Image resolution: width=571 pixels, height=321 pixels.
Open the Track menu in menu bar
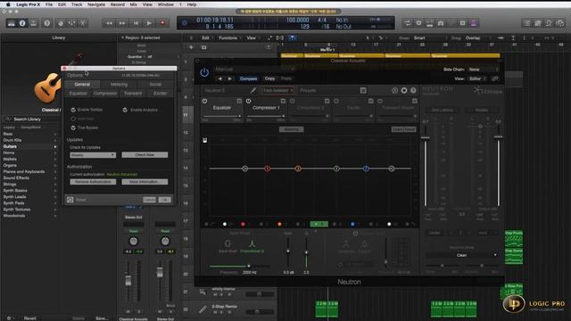(77, 4)
